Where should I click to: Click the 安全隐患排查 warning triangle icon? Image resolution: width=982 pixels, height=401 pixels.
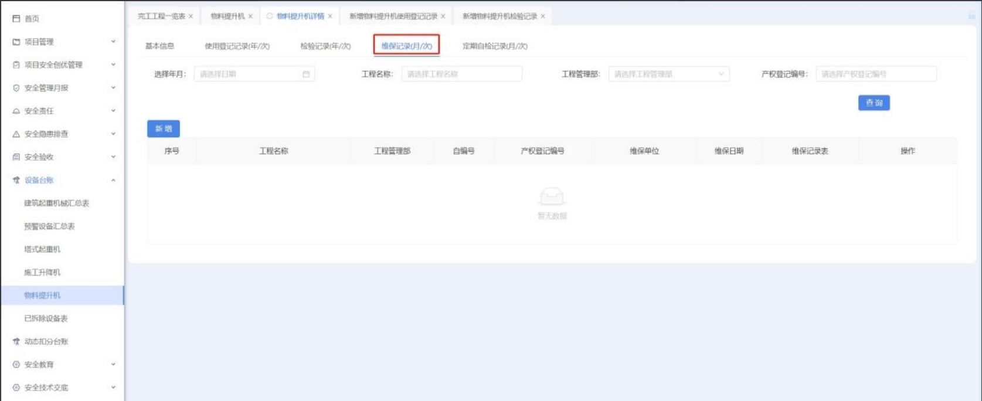pyautogui.click(x=16, y=134)
